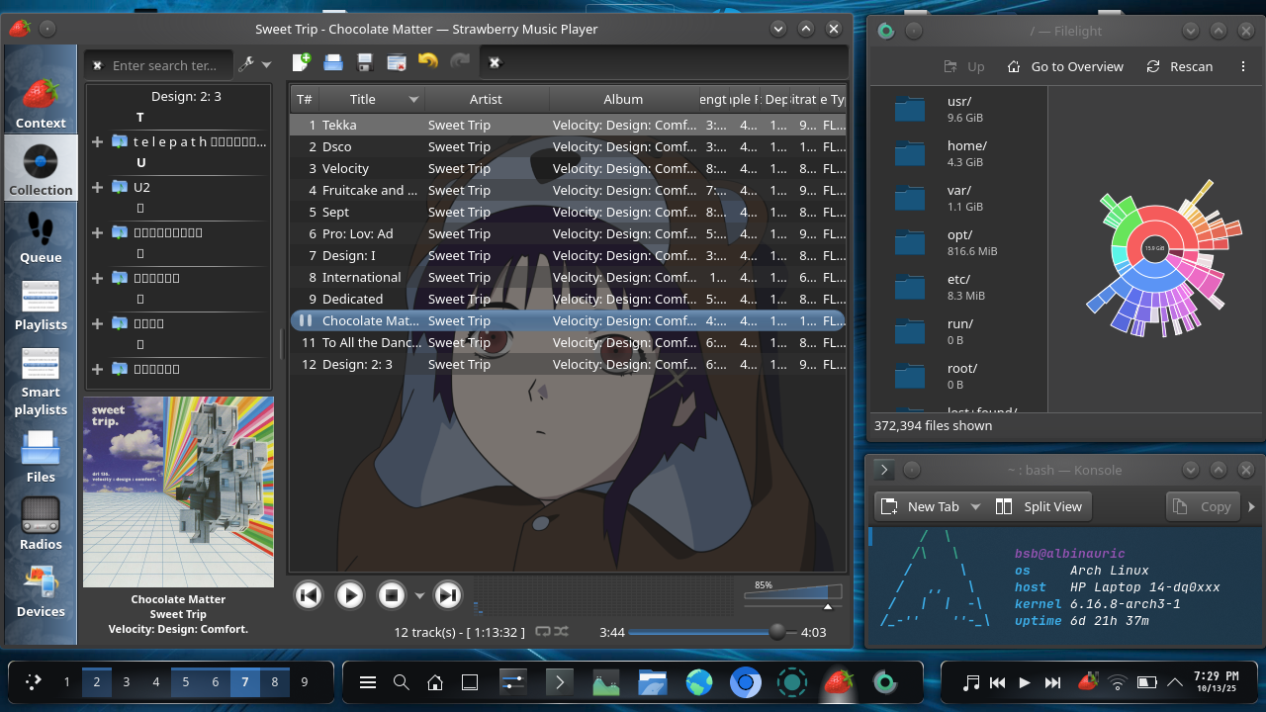Open Filelight's kebab options menu
1266x712 pixels.
tap(1243, 66)
